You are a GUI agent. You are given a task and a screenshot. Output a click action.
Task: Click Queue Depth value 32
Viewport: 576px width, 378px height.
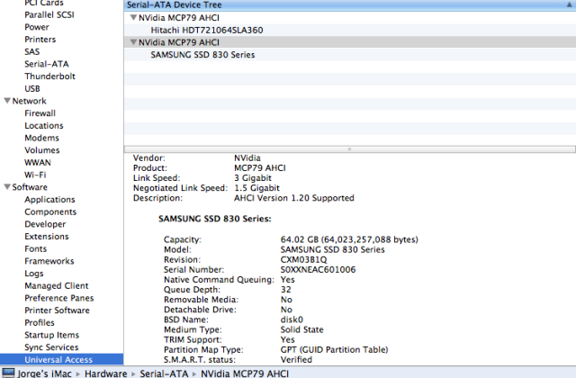(x=286, y=290)
